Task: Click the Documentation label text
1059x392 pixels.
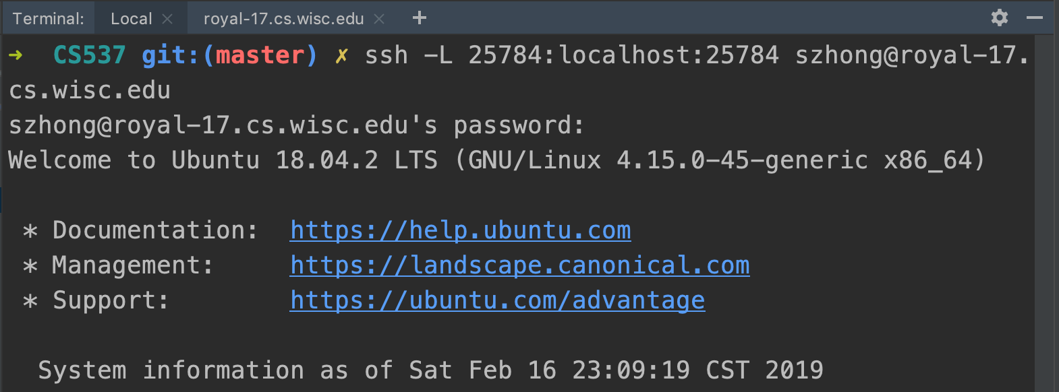Action: [155, 230]
